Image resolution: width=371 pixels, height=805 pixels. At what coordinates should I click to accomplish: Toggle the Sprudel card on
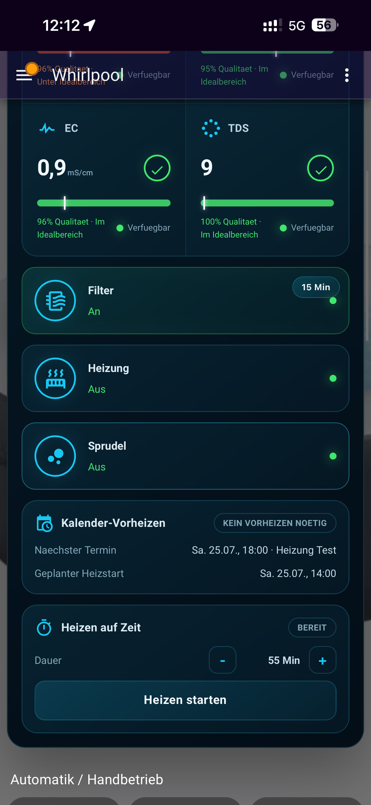coord(185,456)
